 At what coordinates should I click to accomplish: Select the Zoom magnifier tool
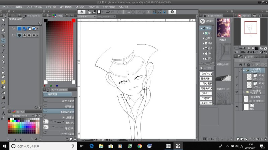coord(3,21)
